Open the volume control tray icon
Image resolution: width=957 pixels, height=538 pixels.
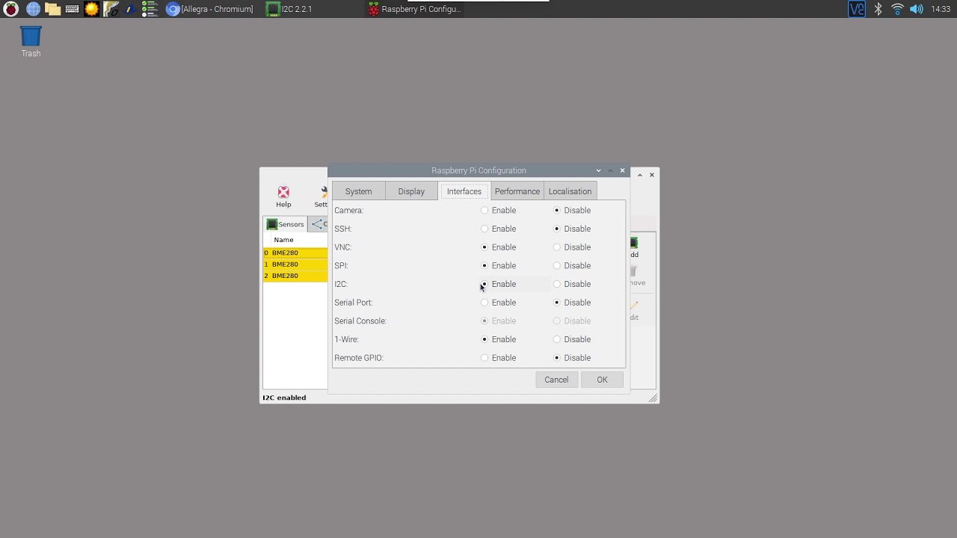916,9
